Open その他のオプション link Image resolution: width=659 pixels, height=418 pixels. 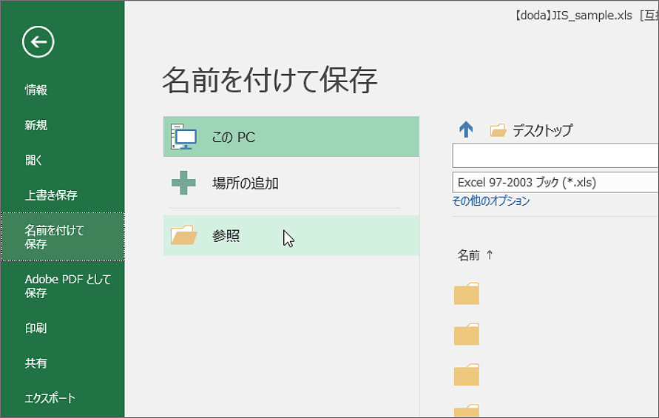[491, 200]
